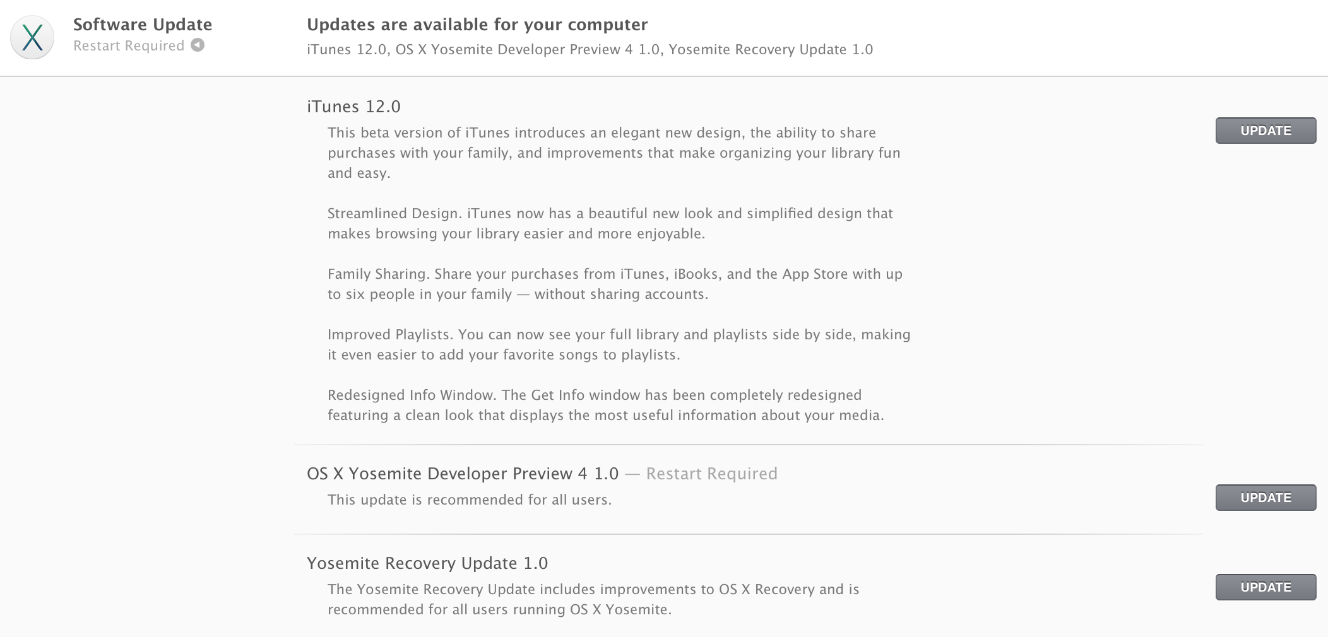The image size is (1328, 637).
Task: Select the iTunes 12.0 update title
Action: 353,107
